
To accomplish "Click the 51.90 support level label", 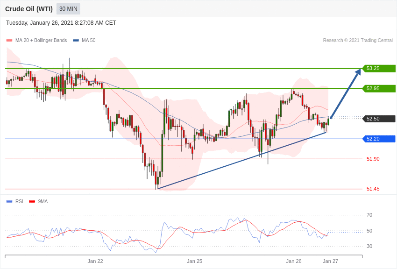I will (373, 159).
